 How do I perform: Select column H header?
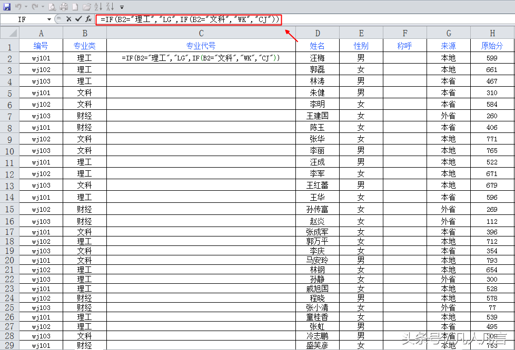pyautogui.click(x=492, y=33)
